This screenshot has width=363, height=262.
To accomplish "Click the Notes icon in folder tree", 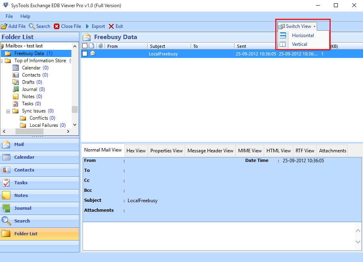I will coord(16,97).
